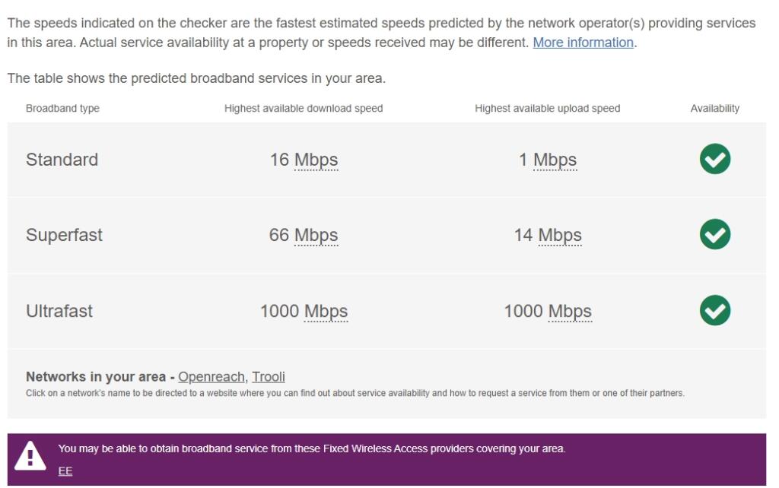Click the Broadband type column header
Viewport: 779px width, 488px height.
62,109
